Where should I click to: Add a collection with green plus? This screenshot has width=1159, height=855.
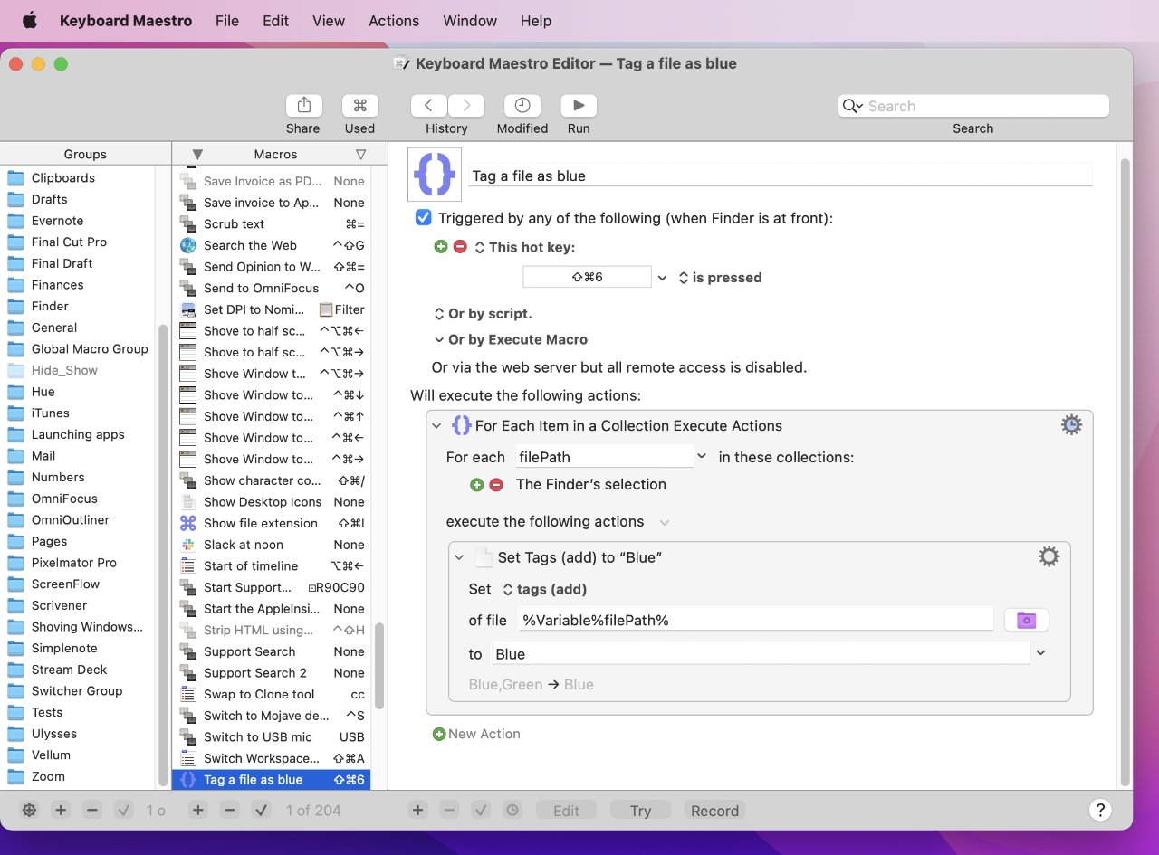[x=477, y=485]
